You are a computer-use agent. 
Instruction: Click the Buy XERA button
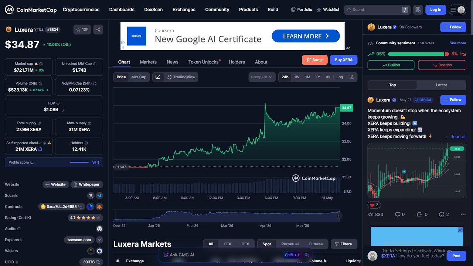tap(344, 60)
